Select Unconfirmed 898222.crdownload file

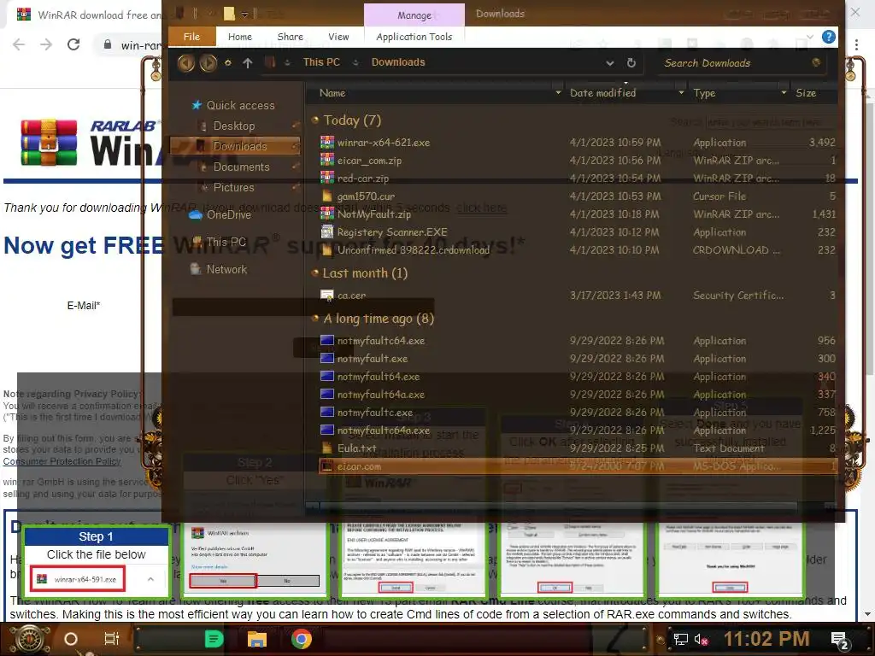point(414,250)
